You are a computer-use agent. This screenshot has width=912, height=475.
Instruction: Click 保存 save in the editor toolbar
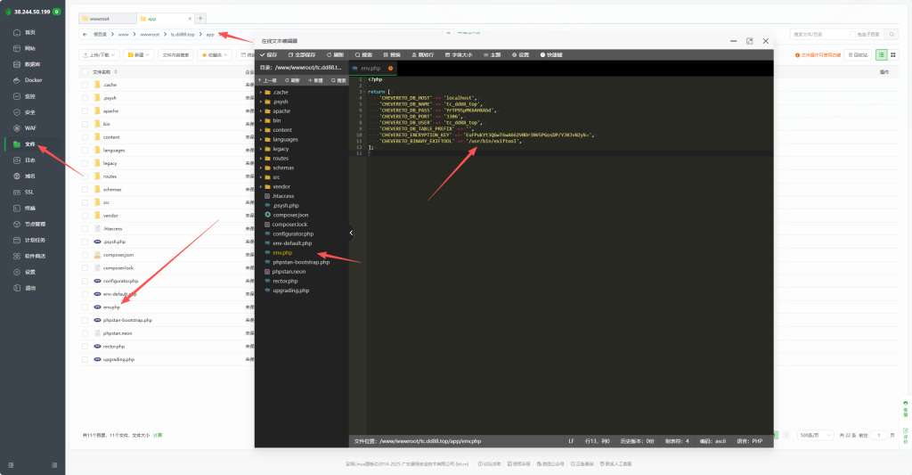coord(270,54)
